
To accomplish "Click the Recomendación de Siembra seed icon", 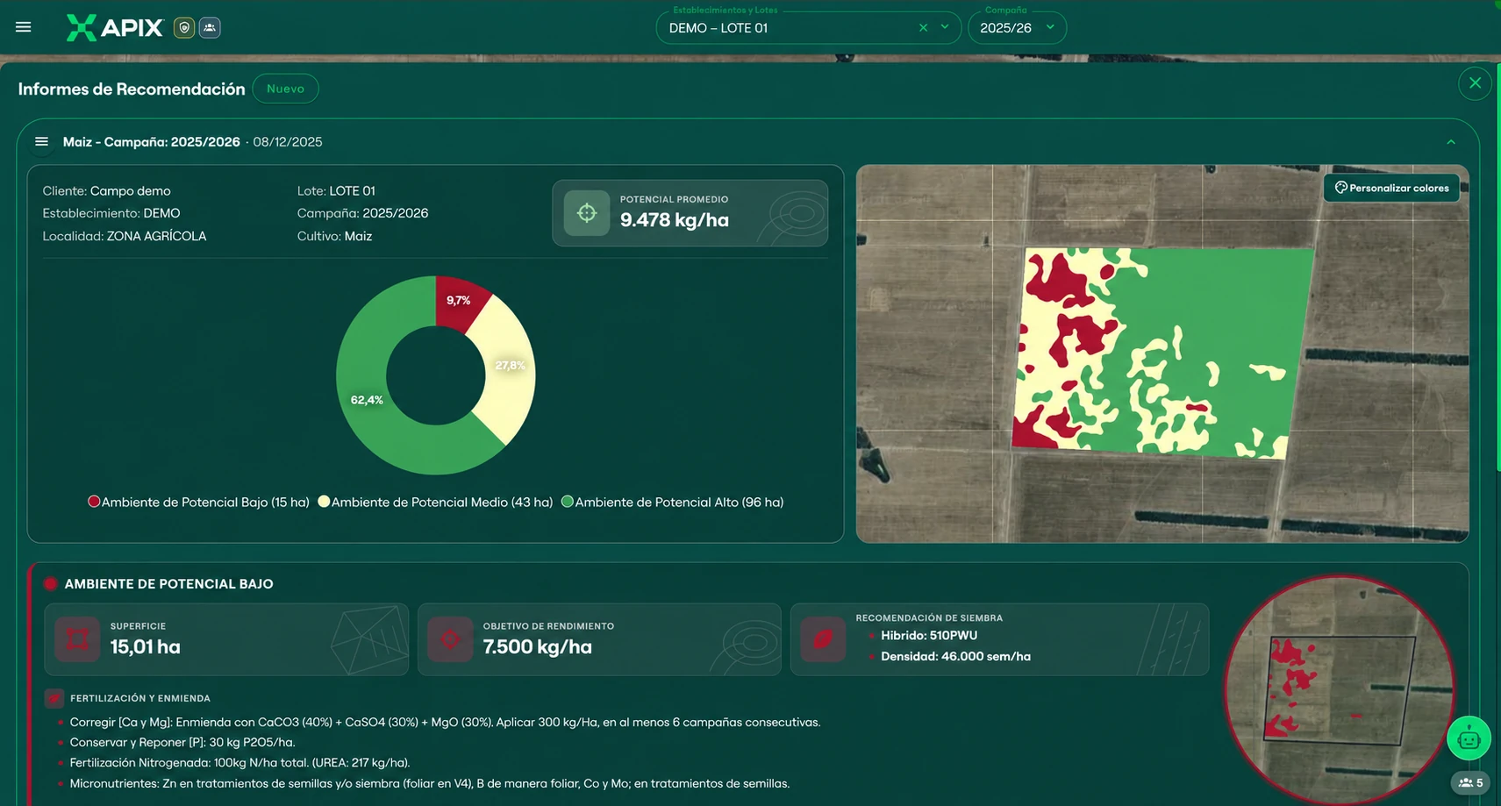I will (x=823, y=639).
